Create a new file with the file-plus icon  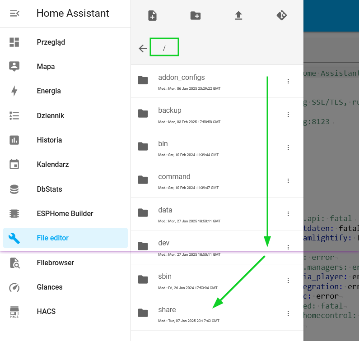(x=153, y=15)
